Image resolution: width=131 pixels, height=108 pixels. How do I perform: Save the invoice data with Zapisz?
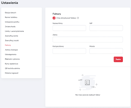(x=118, y=59)
